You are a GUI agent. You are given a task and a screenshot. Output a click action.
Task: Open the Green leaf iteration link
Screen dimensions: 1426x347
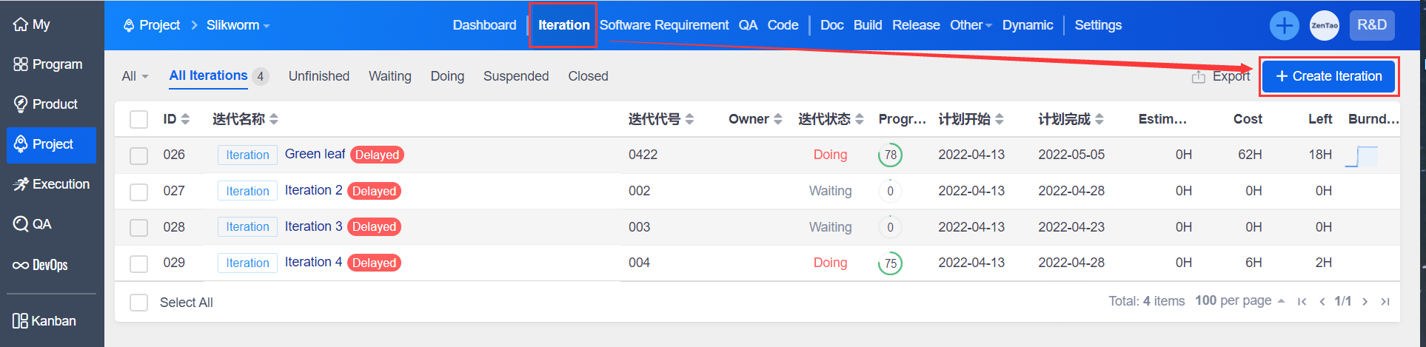[315, 154]
